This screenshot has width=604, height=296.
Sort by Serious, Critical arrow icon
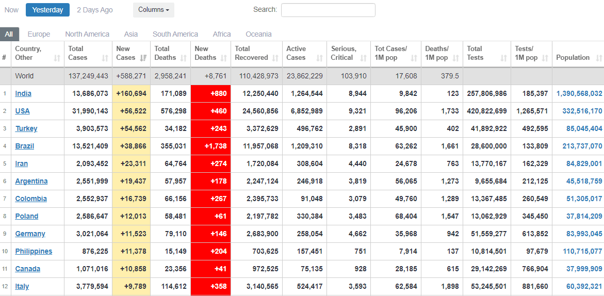point(363,58)
